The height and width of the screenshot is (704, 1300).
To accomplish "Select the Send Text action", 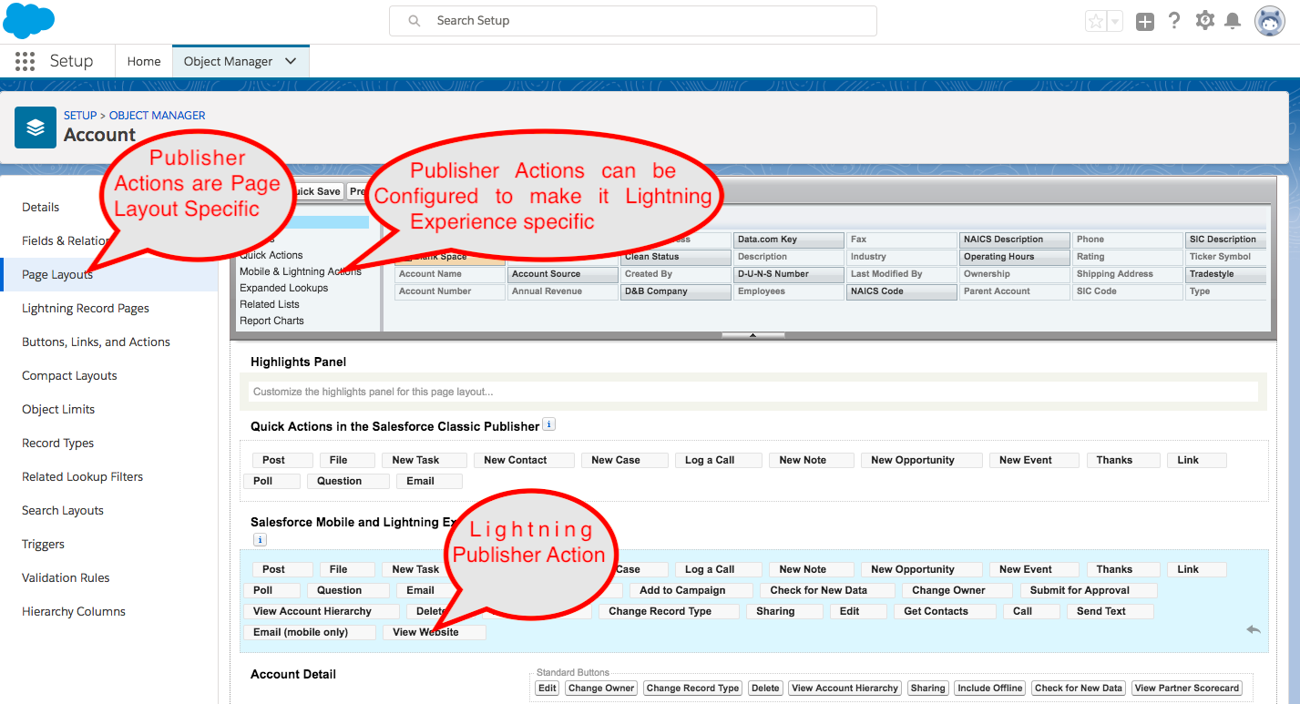I will [x=1111, y=611].
